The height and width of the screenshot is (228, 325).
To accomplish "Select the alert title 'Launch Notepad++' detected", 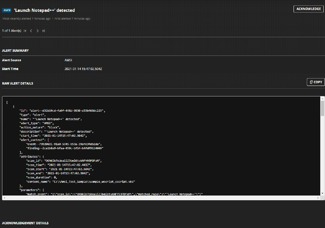I will click(x=44, y=10).
